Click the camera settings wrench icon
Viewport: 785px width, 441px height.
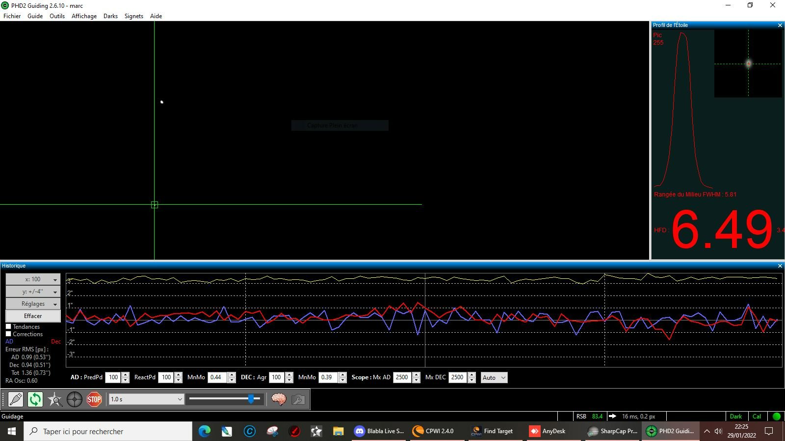(x=298, y=399)
